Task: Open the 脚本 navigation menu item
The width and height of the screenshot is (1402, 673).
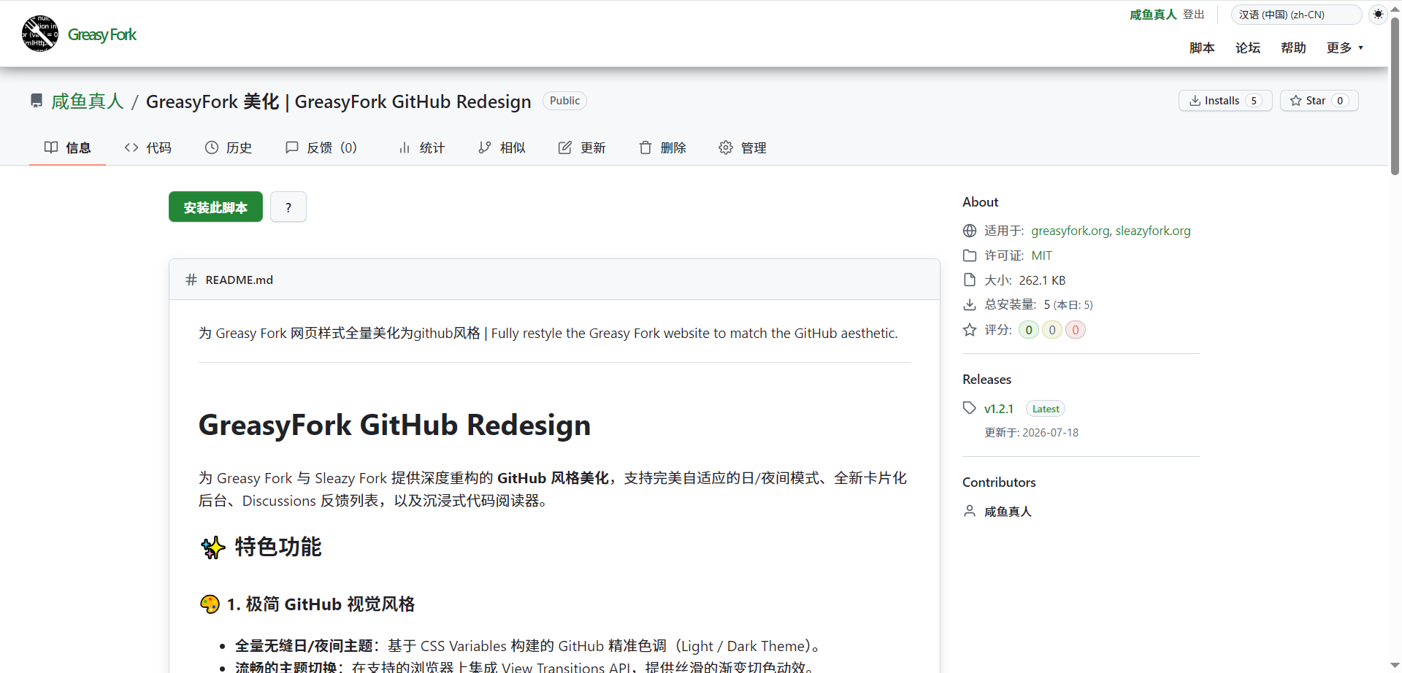Action: click(1202, 47)
